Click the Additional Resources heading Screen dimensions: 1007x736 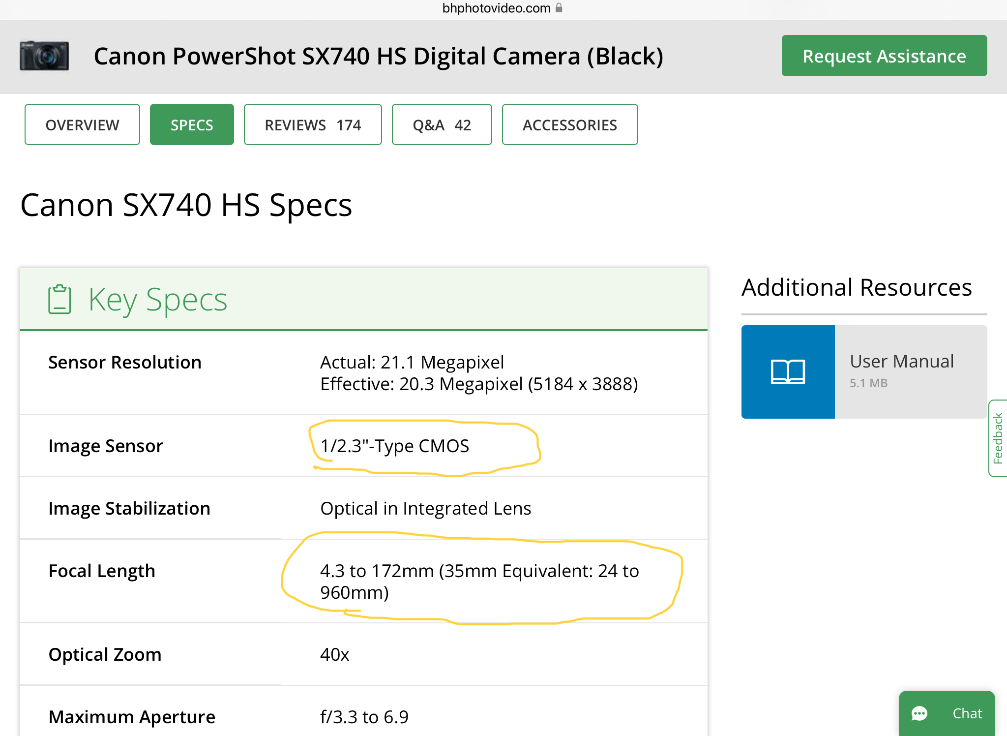[x=856, y=287]
